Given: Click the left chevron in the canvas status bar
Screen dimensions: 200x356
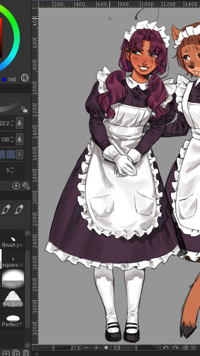Looking at the screenshot, I should 194,348.
